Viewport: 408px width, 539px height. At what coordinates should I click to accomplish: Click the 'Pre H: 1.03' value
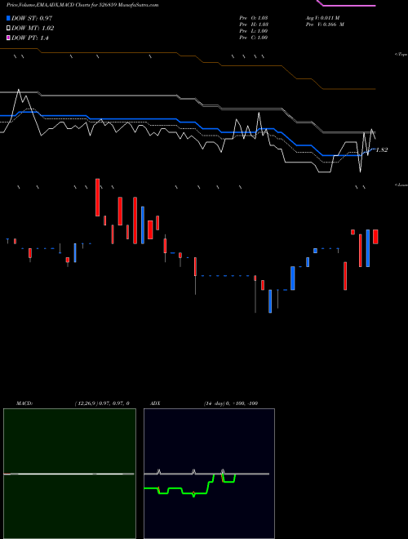coord(254,24)
